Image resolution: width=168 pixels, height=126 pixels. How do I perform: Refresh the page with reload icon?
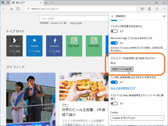[18, 9]
